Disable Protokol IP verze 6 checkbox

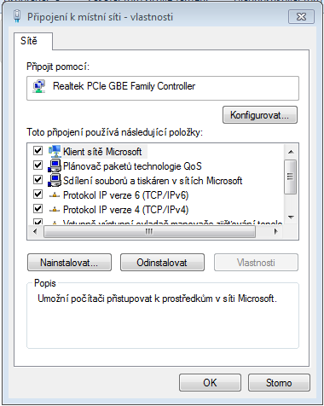tap(38, 194)
